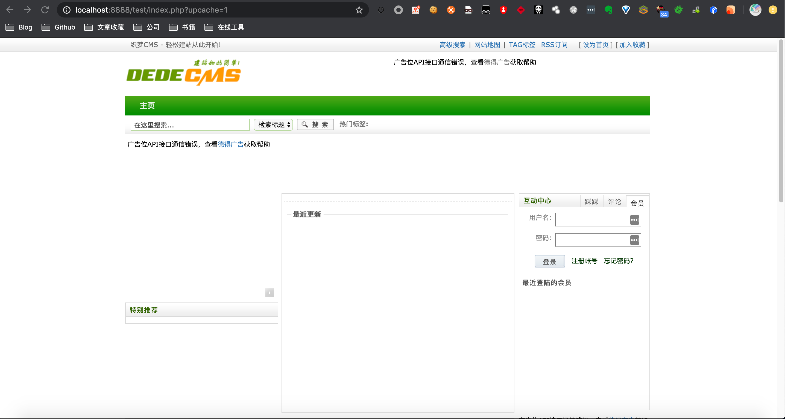Viewport: 785px width, 419px height.
Task: Bookmark this page with the star icon
Action: click(x=359, y=10)
